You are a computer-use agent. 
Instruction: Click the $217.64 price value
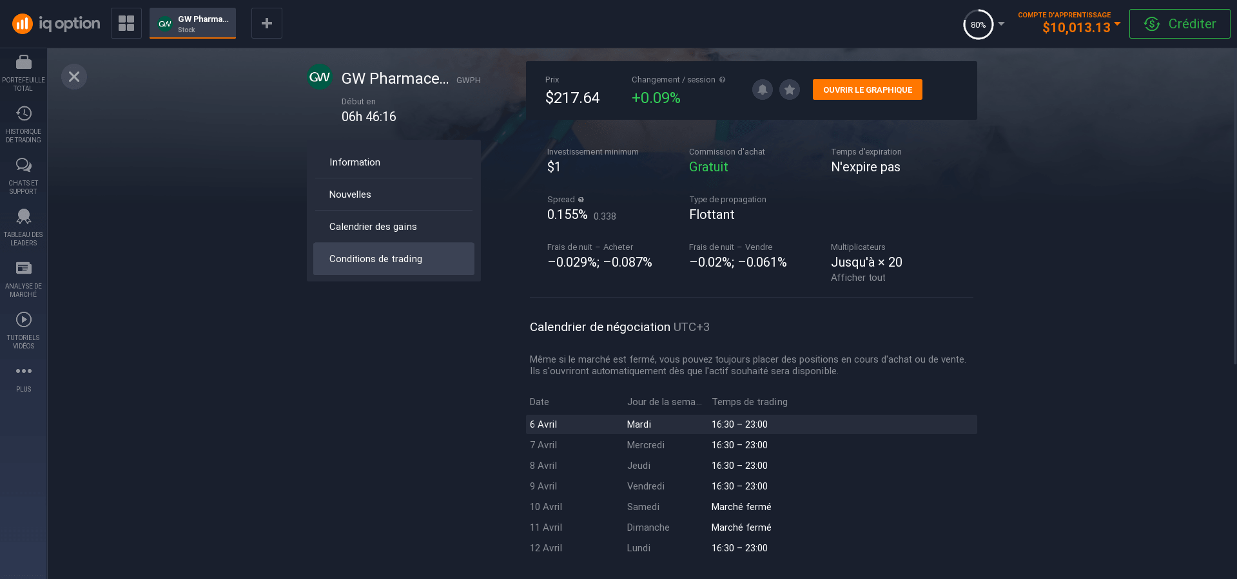click(572, 98)
